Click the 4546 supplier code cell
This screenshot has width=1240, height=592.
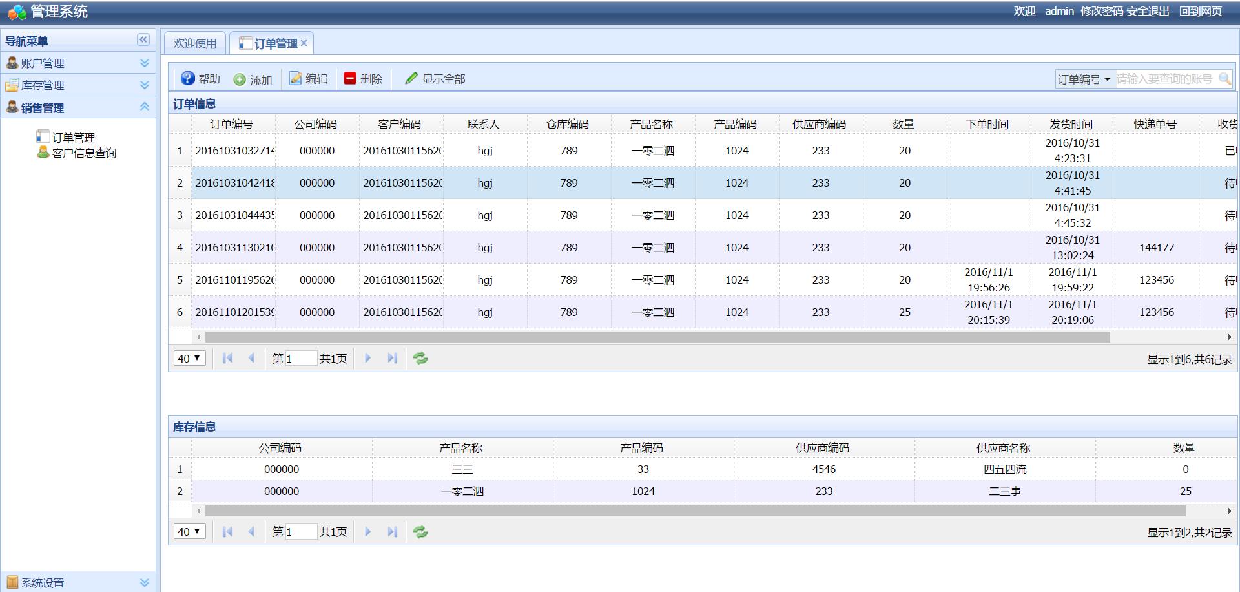[824, 469]
